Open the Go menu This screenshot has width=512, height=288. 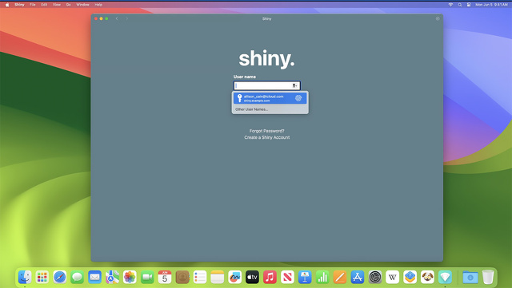pyautogui.click(x=69, y=5)
